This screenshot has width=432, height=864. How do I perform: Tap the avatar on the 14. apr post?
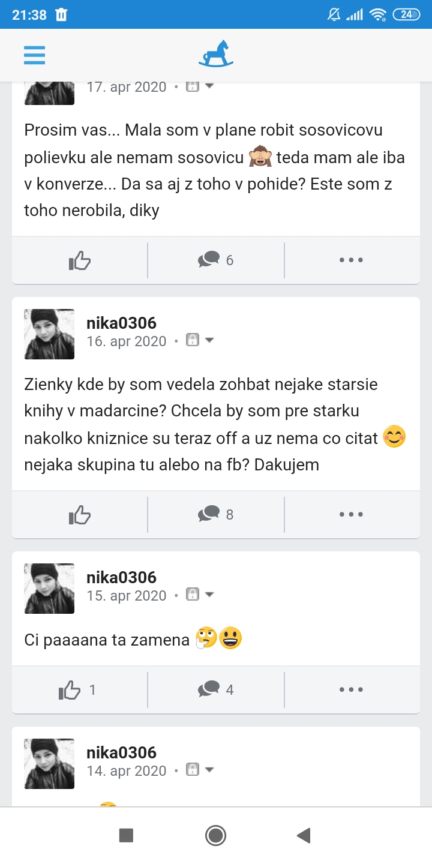tap(49, 764)
